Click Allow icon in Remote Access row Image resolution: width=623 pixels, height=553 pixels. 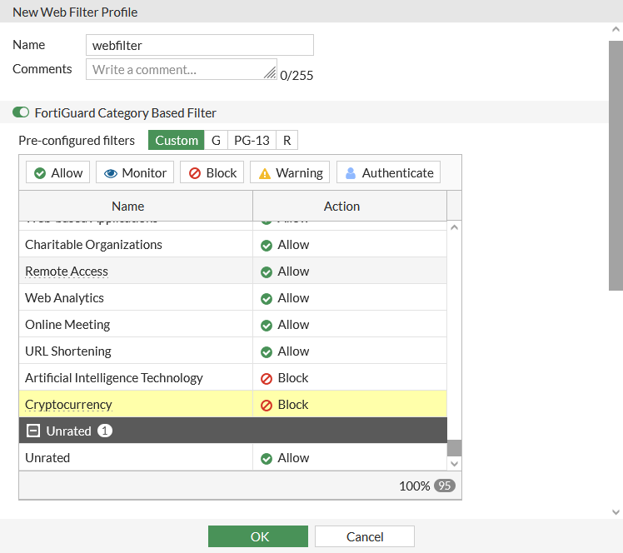(267, 272)
